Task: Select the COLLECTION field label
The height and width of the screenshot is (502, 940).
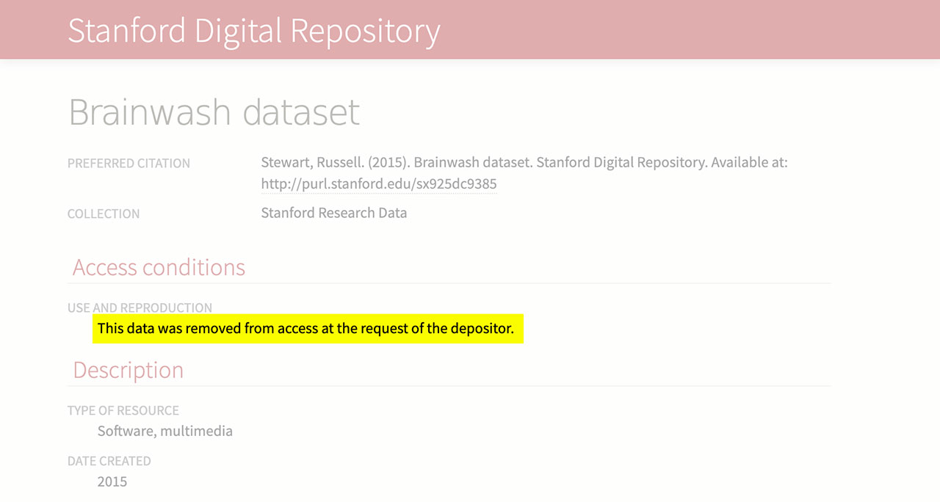Action: pos(104,214)
